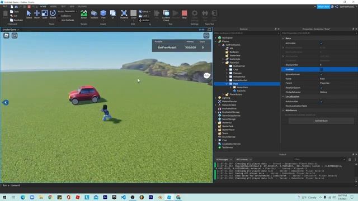Collapse the PlayerGui node

(223, 63)
